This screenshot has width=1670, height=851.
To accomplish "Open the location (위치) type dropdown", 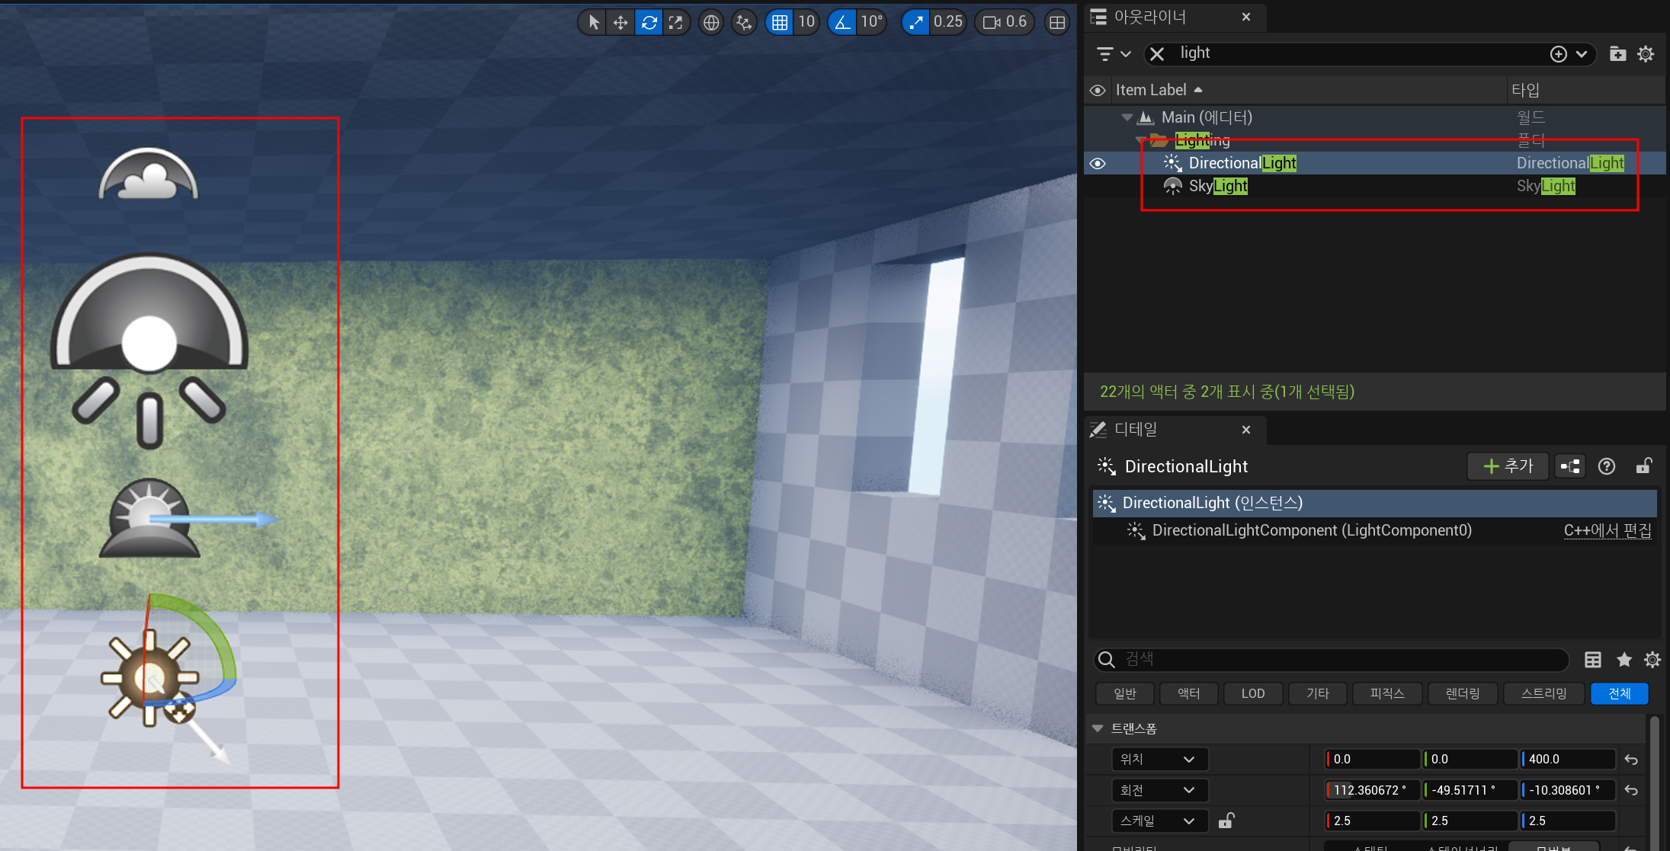I will pyautogui.click(x=1157, y=759).
